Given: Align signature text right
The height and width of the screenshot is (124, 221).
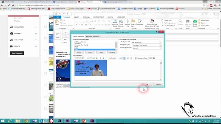Looking at the screenshot, I should pyautogui.click(x=131, y=58).
